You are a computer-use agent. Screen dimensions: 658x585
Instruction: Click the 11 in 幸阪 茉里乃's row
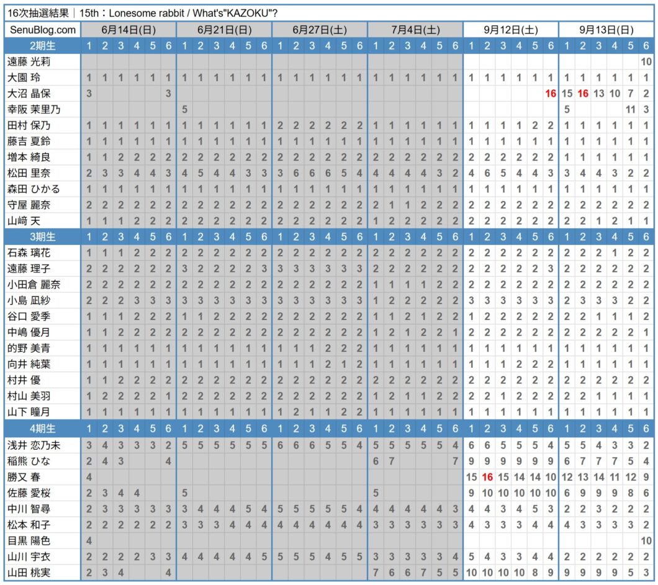click(630, 109)
